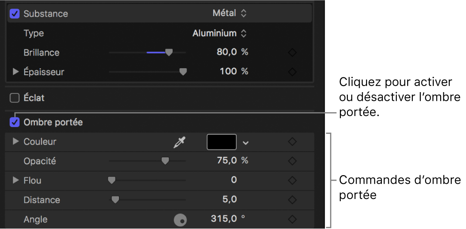Click the black shadow color swatch
Screen dimensions: 466x229
221,142
